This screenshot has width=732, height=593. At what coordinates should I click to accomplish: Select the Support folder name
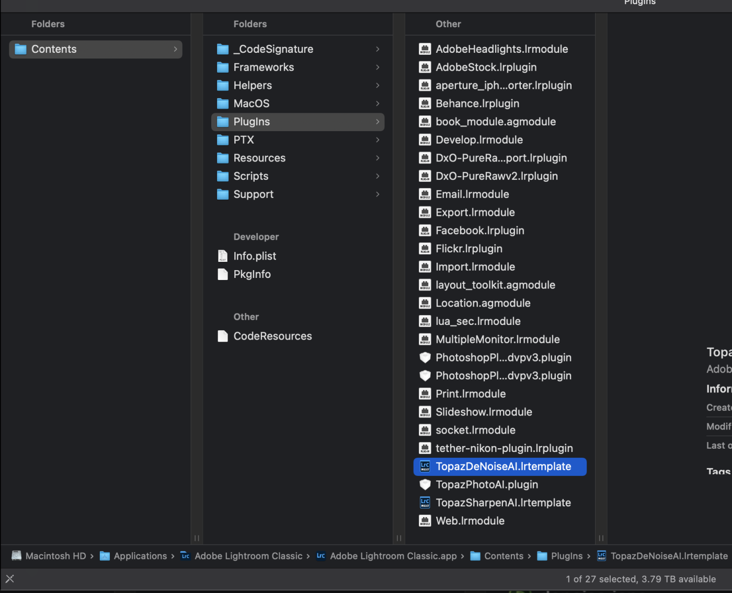(254, 194)
